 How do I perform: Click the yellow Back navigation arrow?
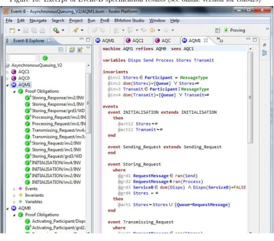coord(152,30)
